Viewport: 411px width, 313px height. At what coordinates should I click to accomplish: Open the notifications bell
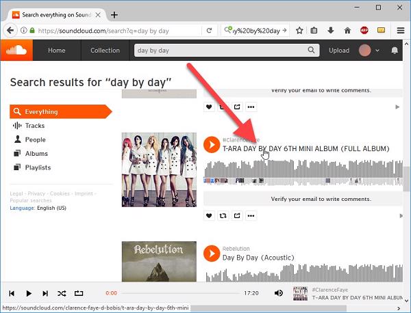(x=395, y=51)
